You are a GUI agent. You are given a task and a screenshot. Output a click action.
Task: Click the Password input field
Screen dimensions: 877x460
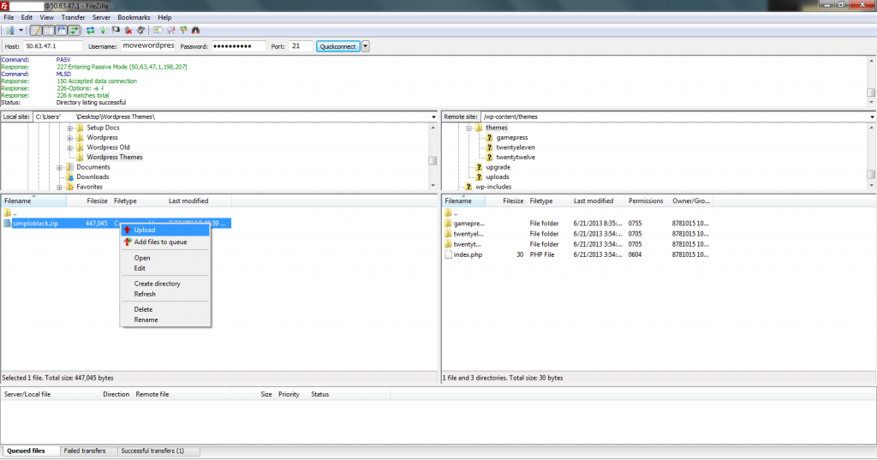point(238,46)
